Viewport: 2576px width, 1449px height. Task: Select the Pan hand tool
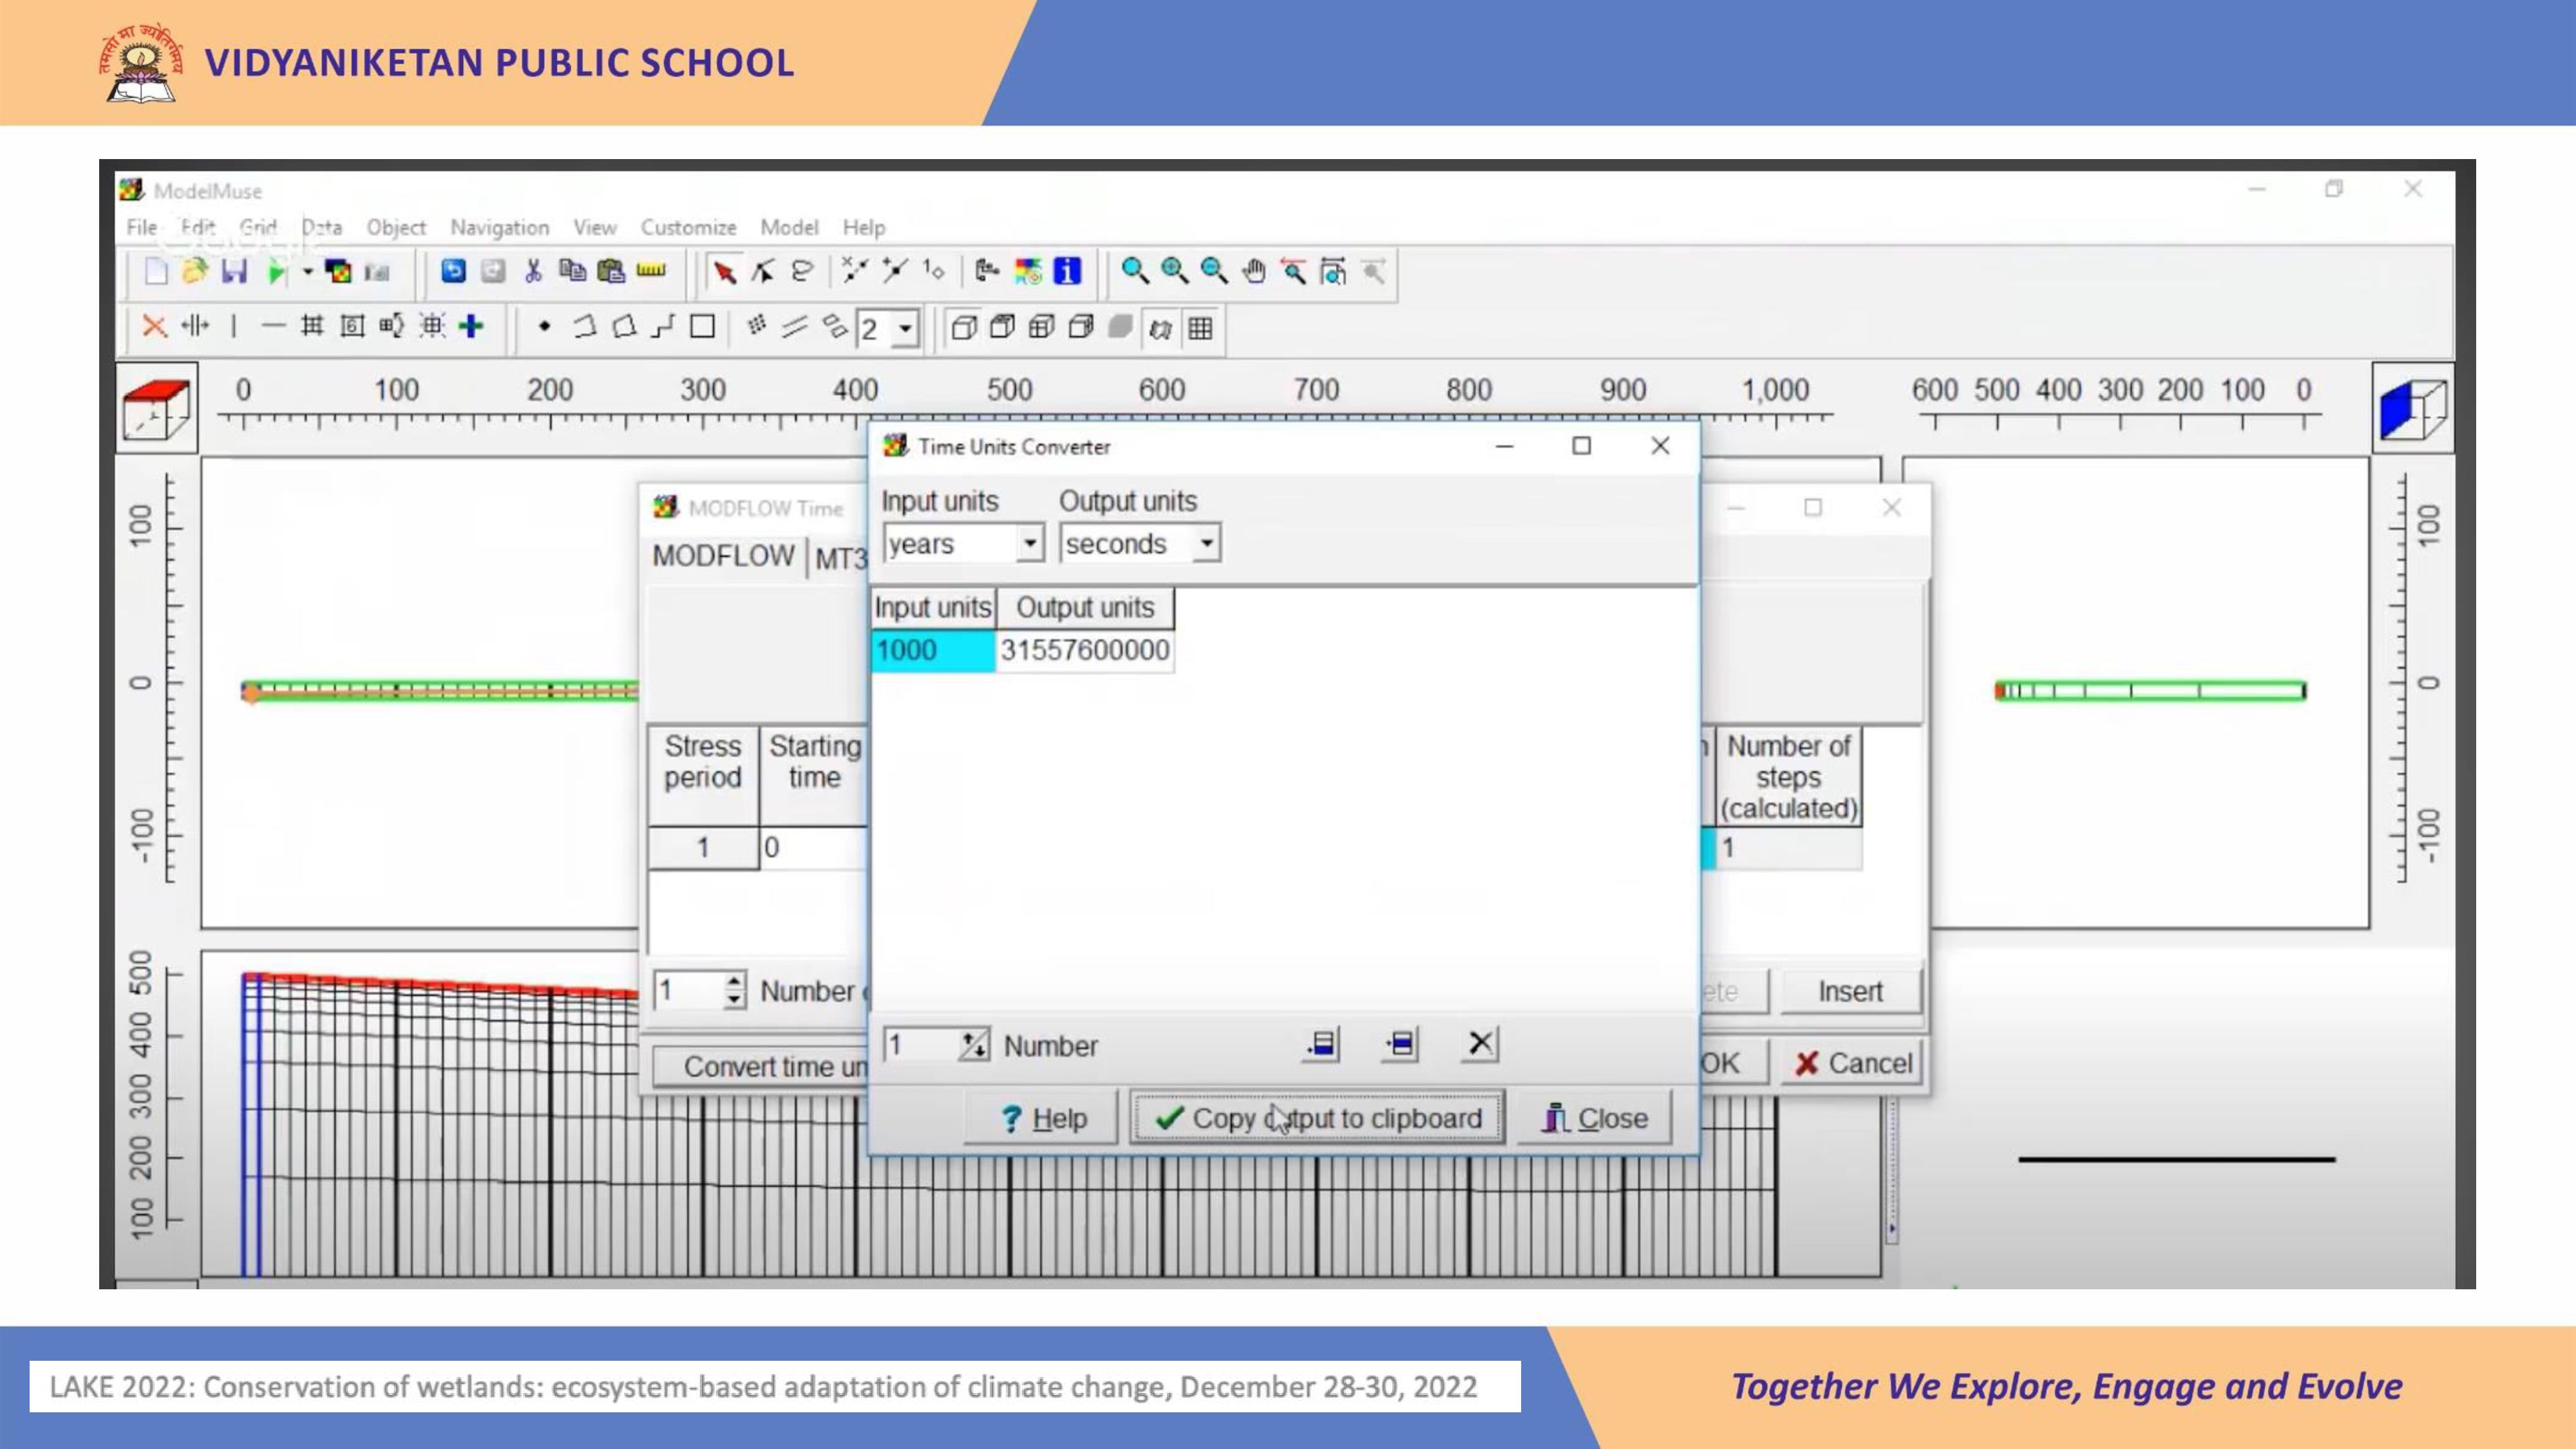1253,272
